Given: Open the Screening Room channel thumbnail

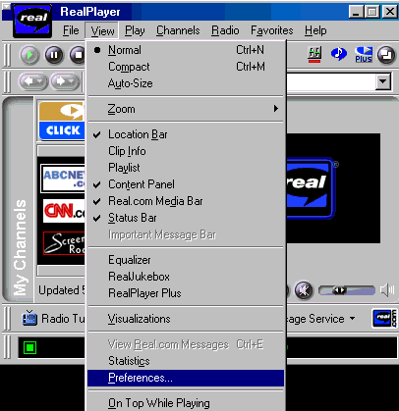Looking at the screenshot, I should [64, 243].
